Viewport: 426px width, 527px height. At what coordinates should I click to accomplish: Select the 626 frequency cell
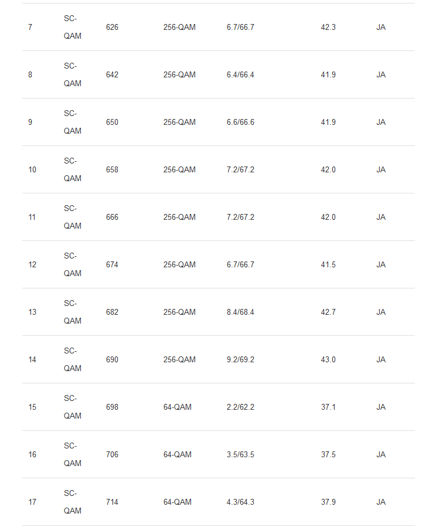point(112,28)
